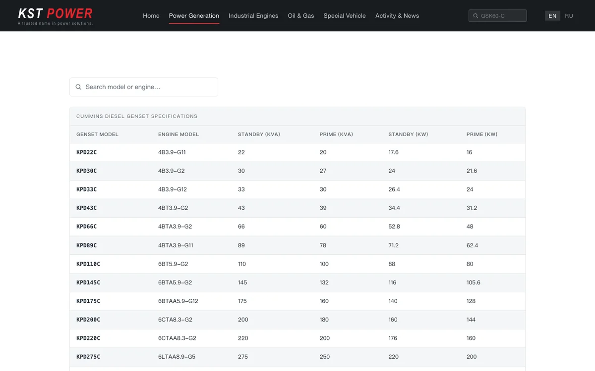Image resolution: width=595 pixels, height=371 pixels.
Task: Click the Cummins Diesel Genset Specifications heading
Action: 137,116
